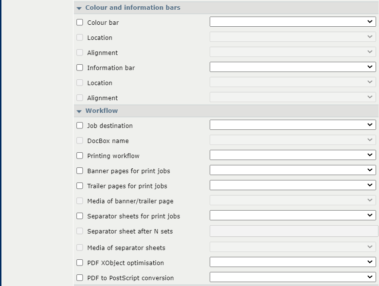Viewport: 379px width, 286px height.
Task: Check the Job destination option
Action: point(80,125)
